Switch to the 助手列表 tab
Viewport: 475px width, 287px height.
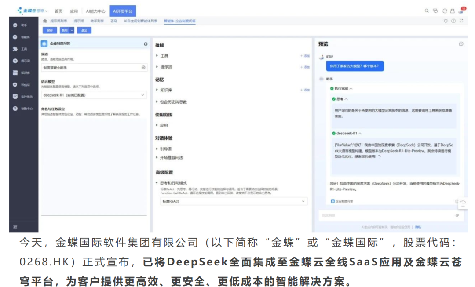click(97, 21)
